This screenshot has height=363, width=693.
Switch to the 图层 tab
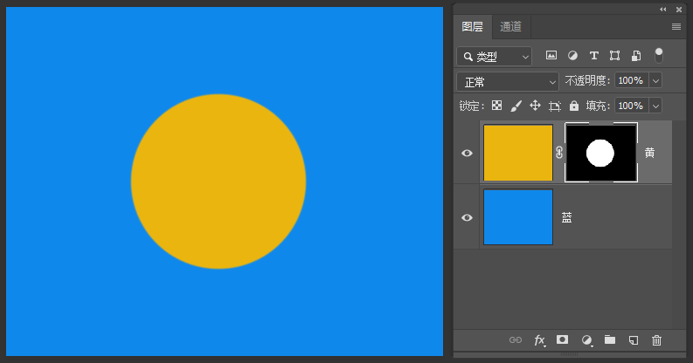[x=473, y=26]
